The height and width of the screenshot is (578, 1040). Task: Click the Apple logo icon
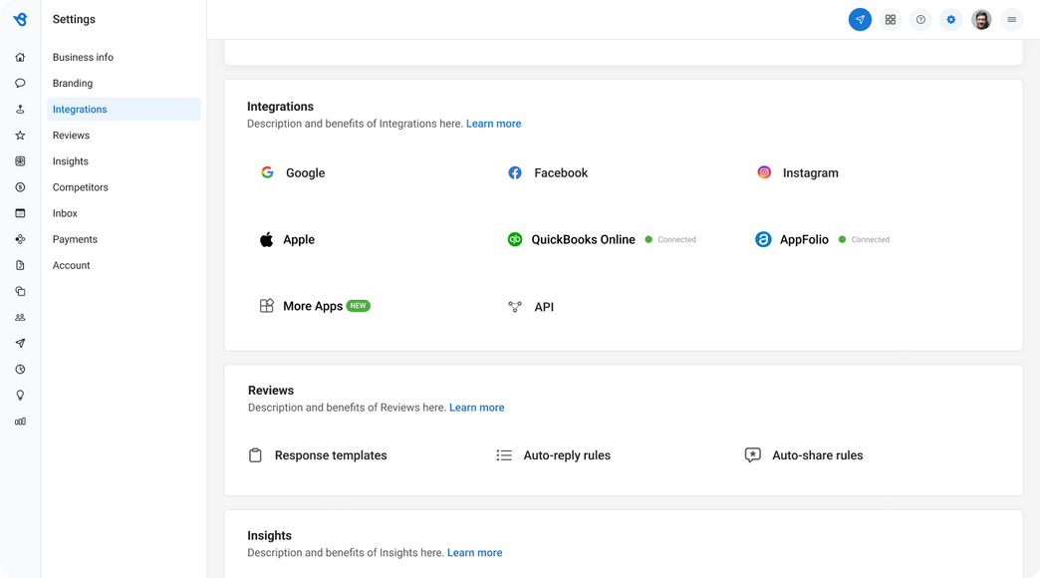pyautogui.click(x=267, y=239)
